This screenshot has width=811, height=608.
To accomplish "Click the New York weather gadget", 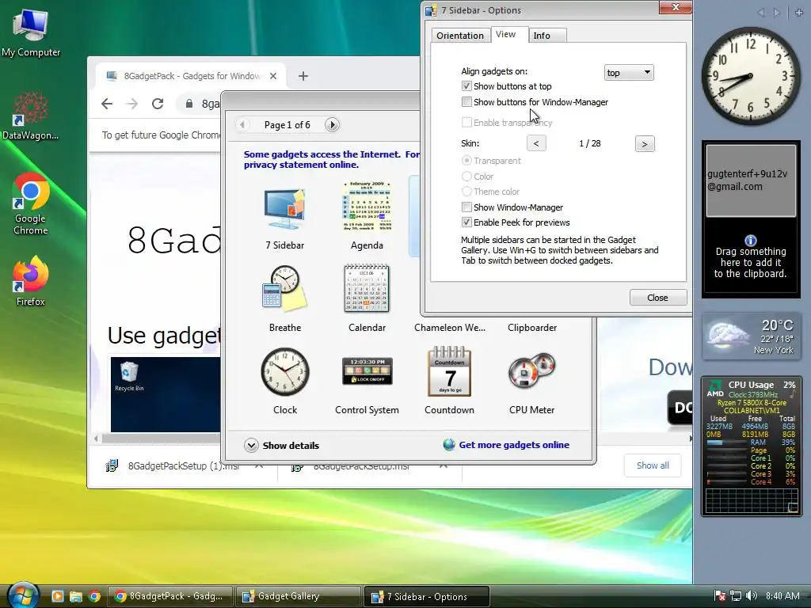I will (751, 336).
